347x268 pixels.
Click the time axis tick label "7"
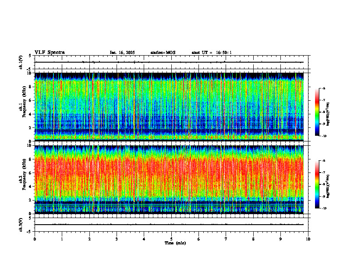click(226, 239)
